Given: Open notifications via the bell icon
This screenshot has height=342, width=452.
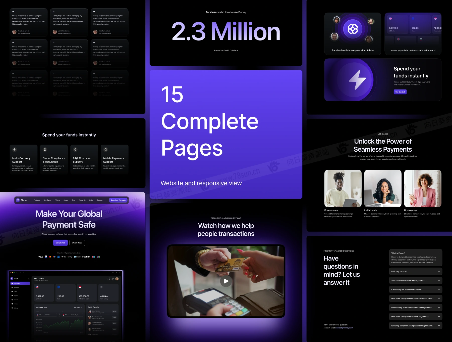Looking at the screenshot, I should pyautogui.click(x=113, y=279).
